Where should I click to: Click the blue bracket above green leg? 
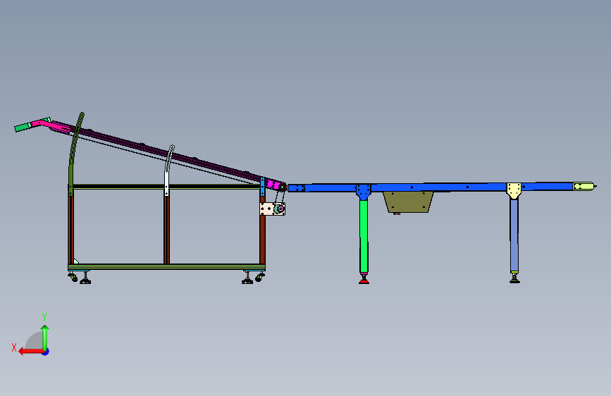(363, 192)
